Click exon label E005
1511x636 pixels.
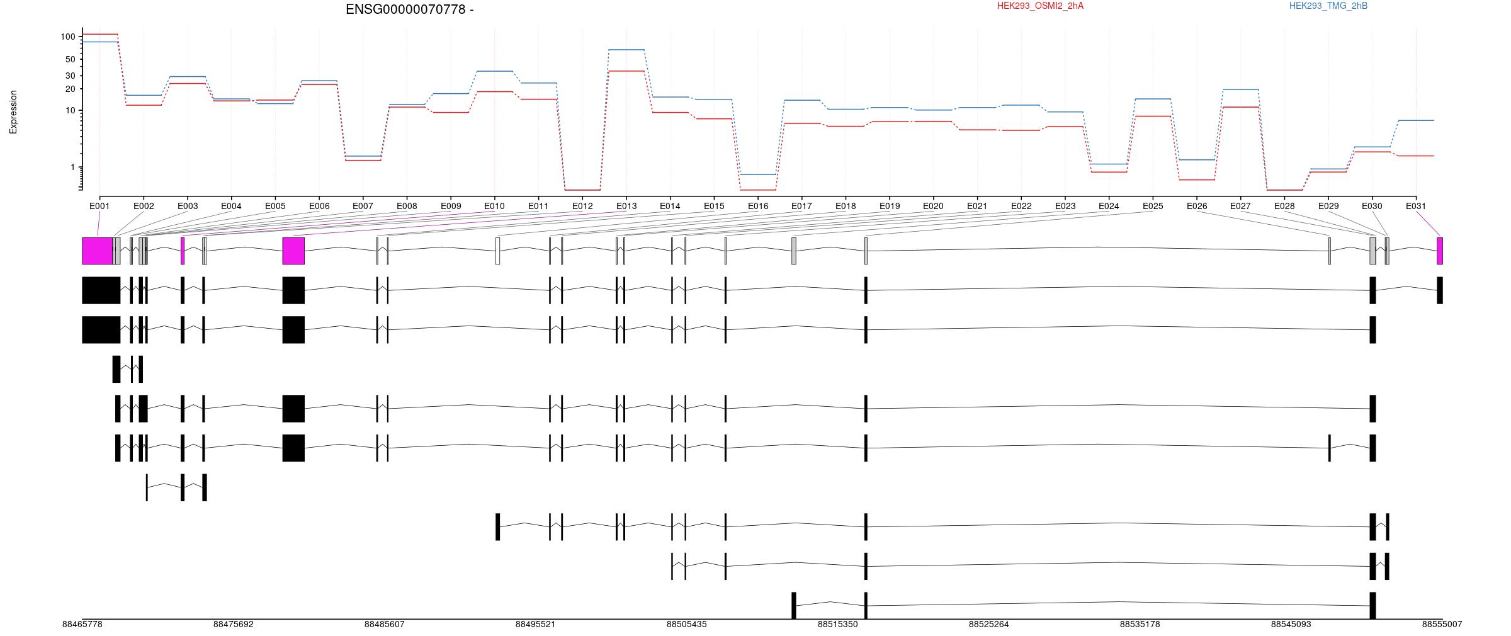(275, 206)
